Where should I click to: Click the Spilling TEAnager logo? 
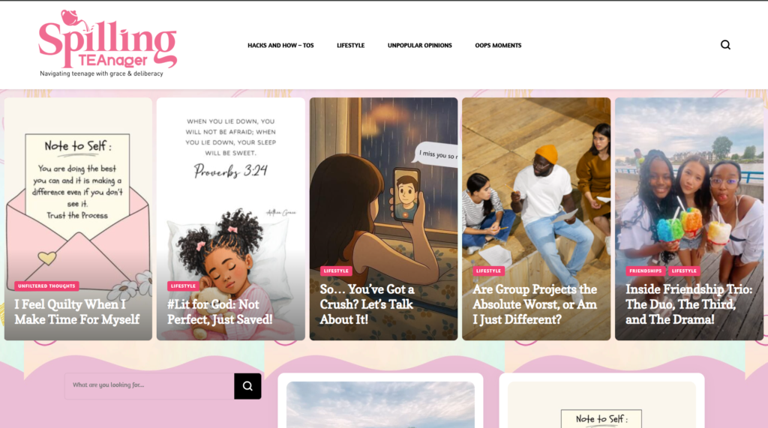coord(108,43)
